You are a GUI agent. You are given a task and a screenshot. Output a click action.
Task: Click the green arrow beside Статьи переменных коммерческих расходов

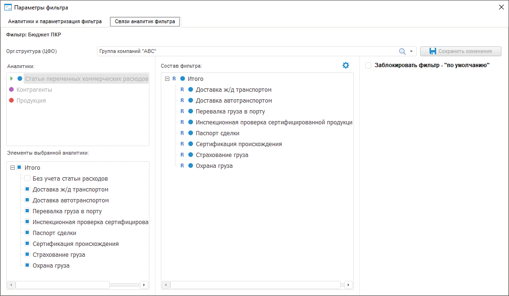pos(11,78)
